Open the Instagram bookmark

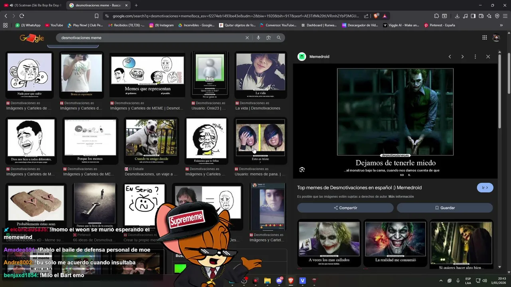click(x=162, y=25)
